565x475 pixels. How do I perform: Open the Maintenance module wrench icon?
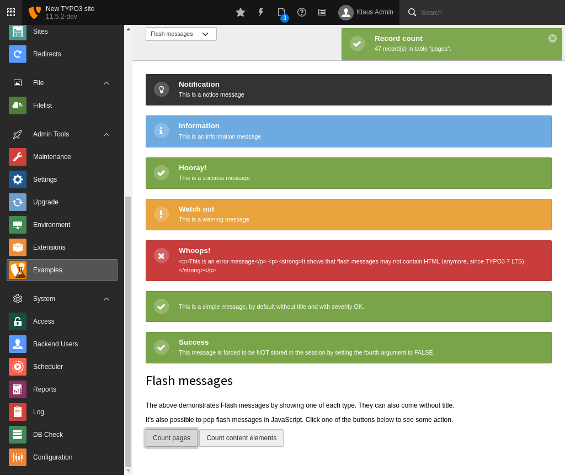pyautogui.click(x=18, y=157)
